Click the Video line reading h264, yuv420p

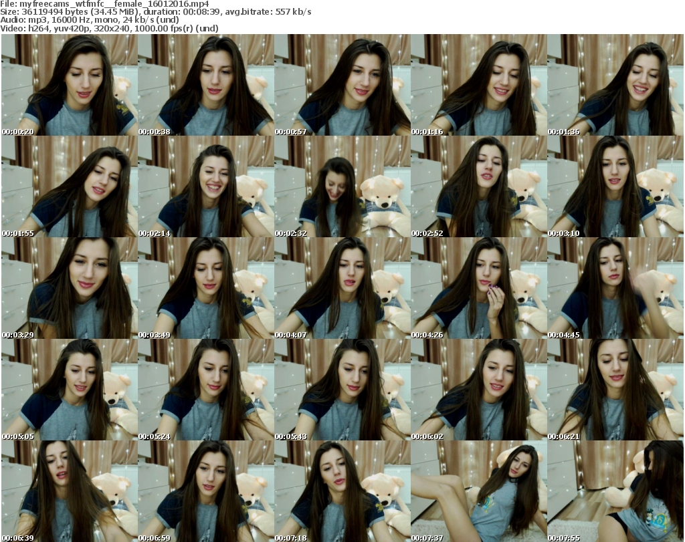click(x=110, y=28)
